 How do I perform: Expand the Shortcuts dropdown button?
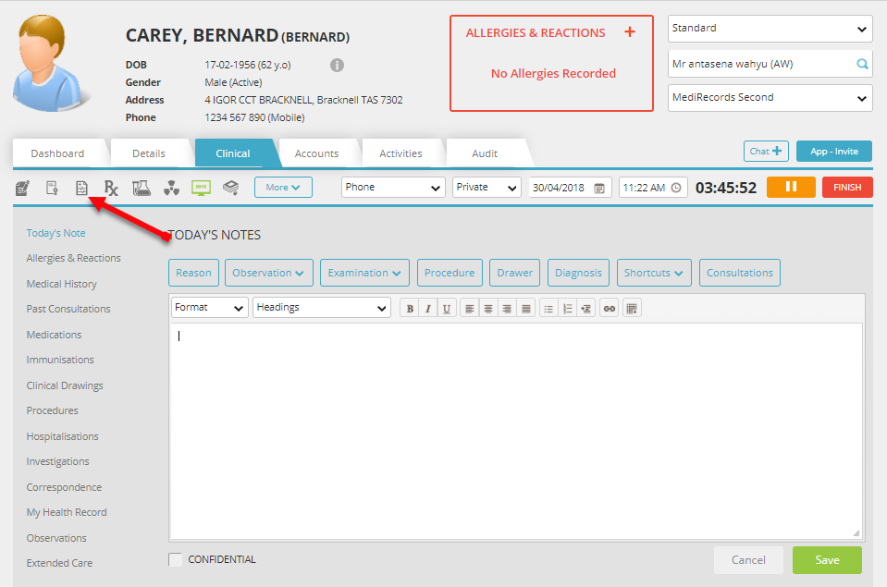pyautogui.click(x=654, y=273)
